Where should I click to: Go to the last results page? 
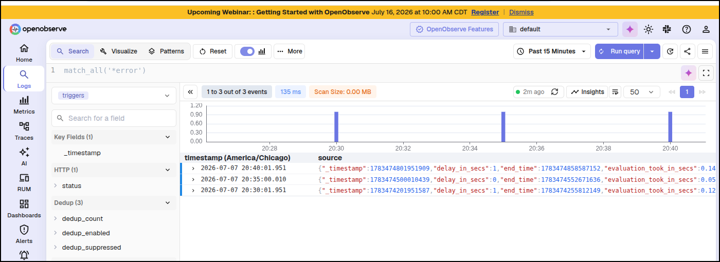pos(703,92)
